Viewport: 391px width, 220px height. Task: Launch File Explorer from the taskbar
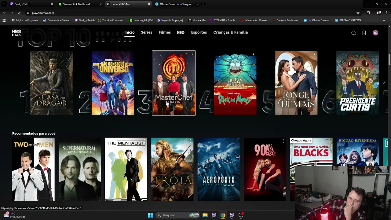pyautogui.click(x=205, y=215)
